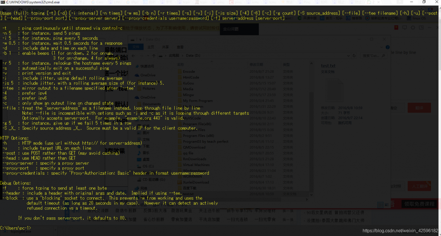Click the folder icon beside Media
The height and width of the screenshot is (236, 441).
[x=180, y=89]
